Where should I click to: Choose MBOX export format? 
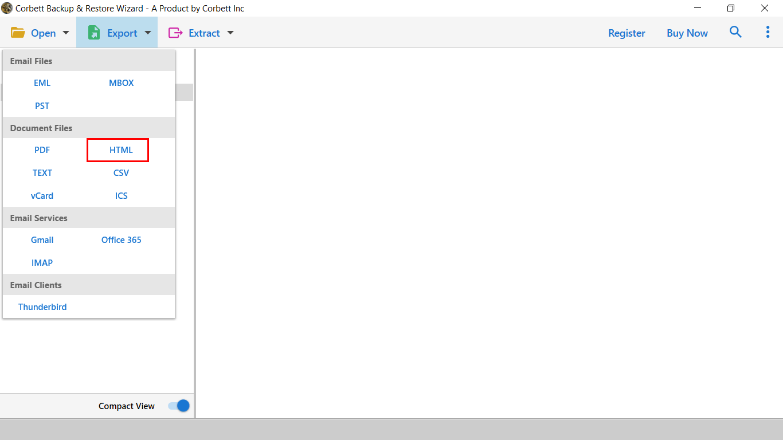122,83
